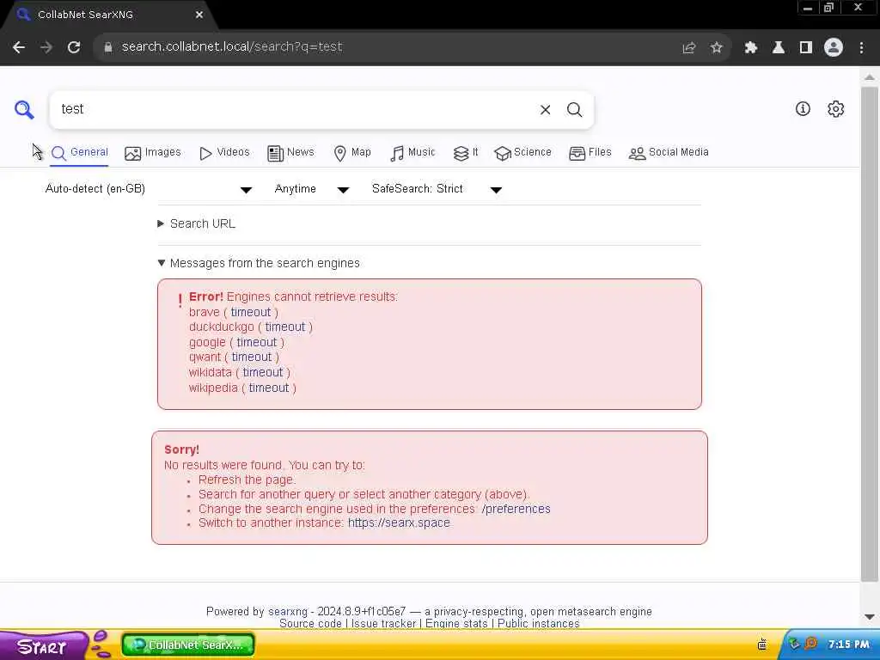Screen dimensions: 880x660
Task: Click the padlock site info icon
Action: pos(108,47)
